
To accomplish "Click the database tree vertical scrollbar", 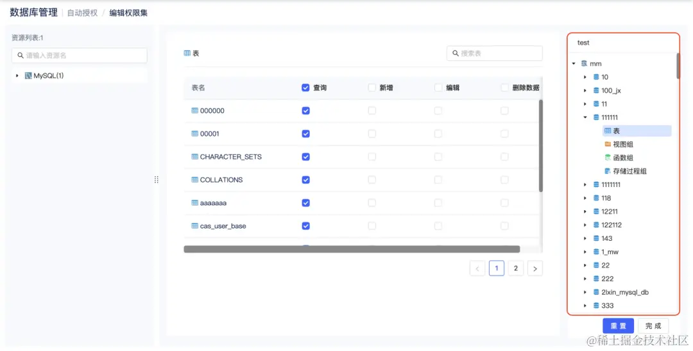I will [678, 66].
